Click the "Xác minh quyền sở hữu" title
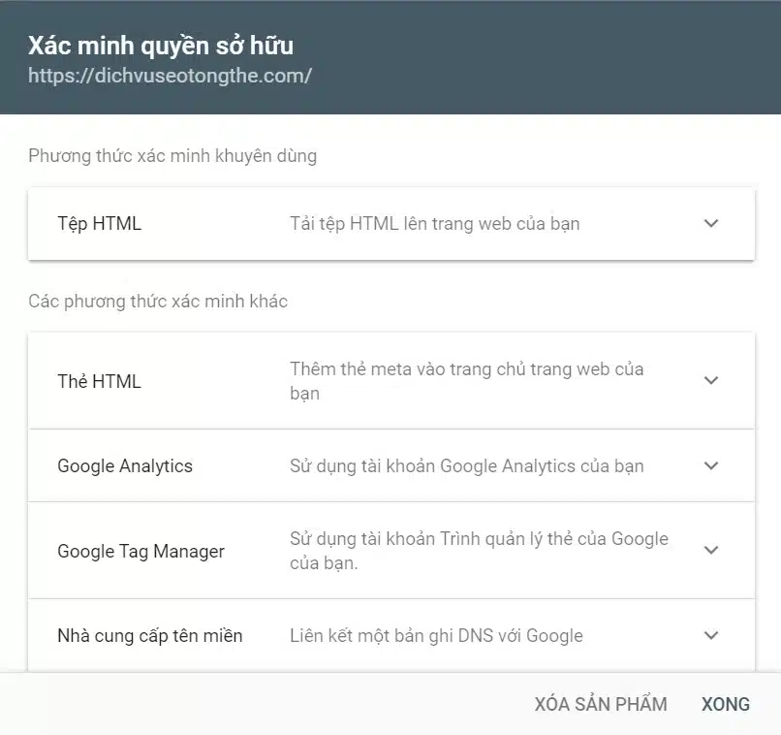This screenshot has height=735, width=781. (x=160, y=45)
